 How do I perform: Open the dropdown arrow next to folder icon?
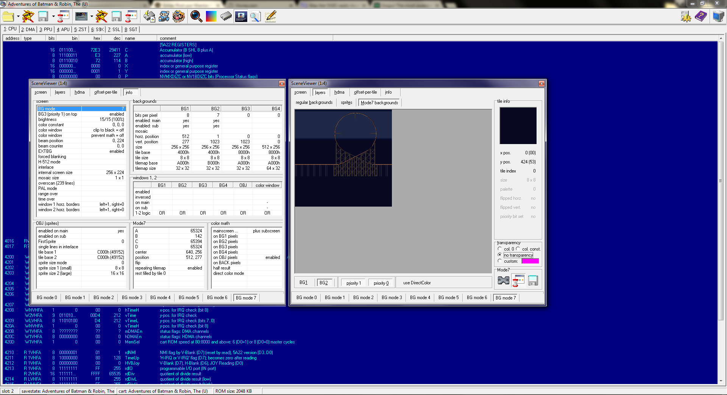pos(18,16)
